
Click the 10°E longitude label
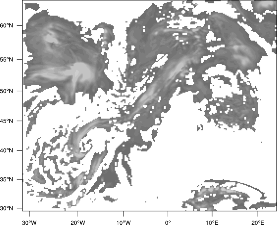coord(212,223)
